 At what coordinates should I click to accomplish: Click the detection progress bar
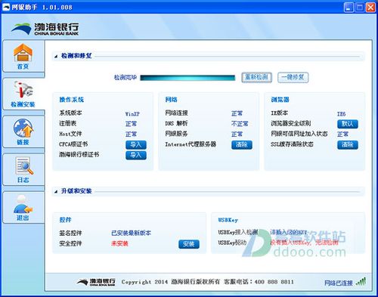pyautogui.click(x=187, y=78)
